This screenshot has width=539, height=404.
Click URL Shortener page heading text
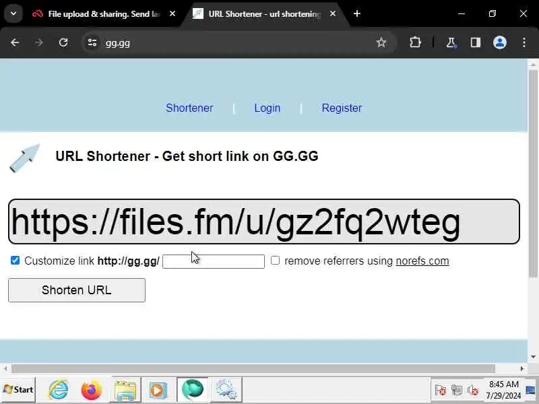[x=187, y=156]
